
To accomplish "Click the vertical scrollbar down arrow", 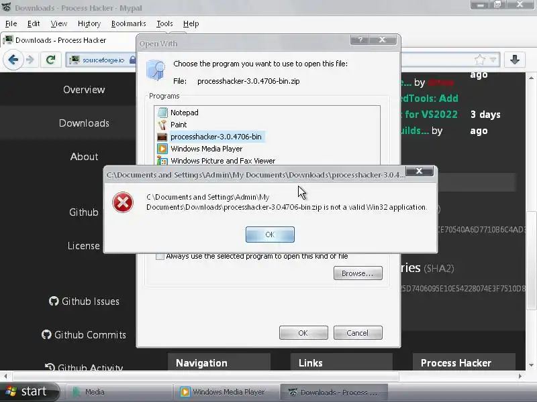I will click(x=531, y=365).
